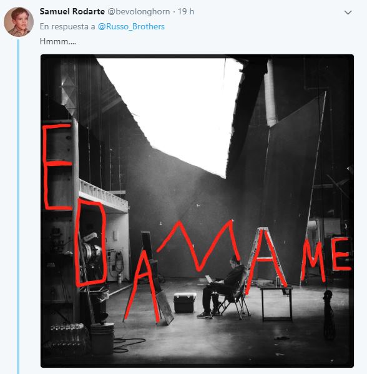Click the red letter E drawn at left
The height and width of the screenshot is (374, 367).
pos(57,167)
